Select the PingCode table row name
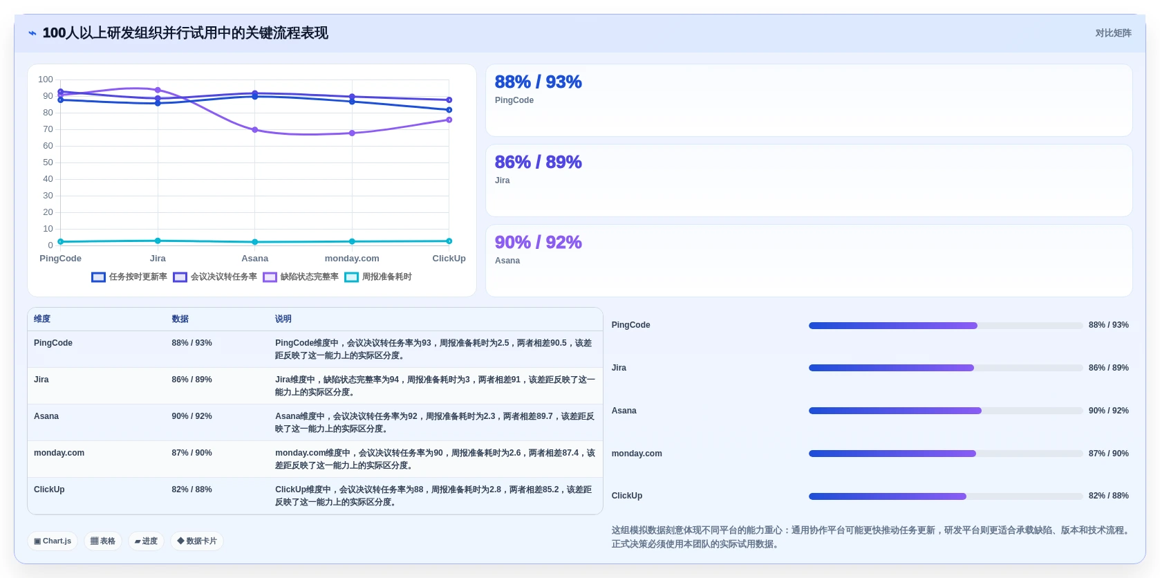The image size is (1160, 578). tap(53, 343)
